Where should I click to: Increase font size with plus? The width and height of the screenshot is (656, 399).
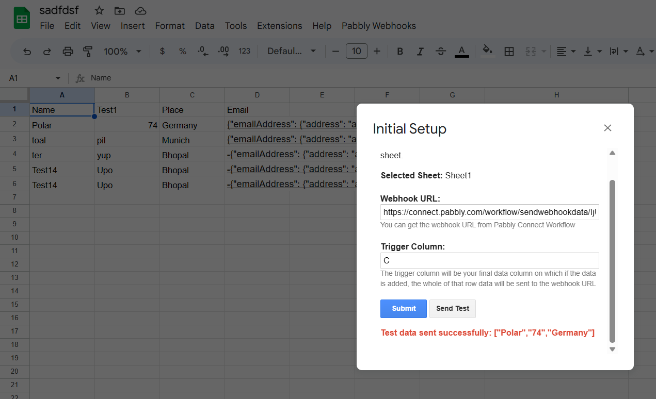coord(377,51)
